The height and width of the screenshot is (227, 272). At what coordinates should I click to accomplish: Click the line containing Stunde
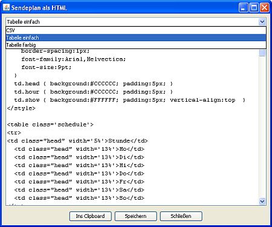pos(77,141)
